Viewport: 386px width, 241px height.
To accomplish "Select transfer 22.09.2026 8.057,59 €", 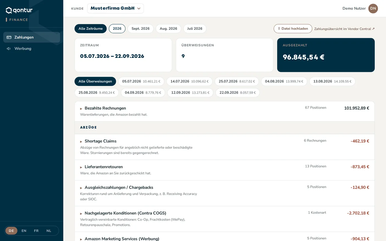I will click(x=237, y=93).
